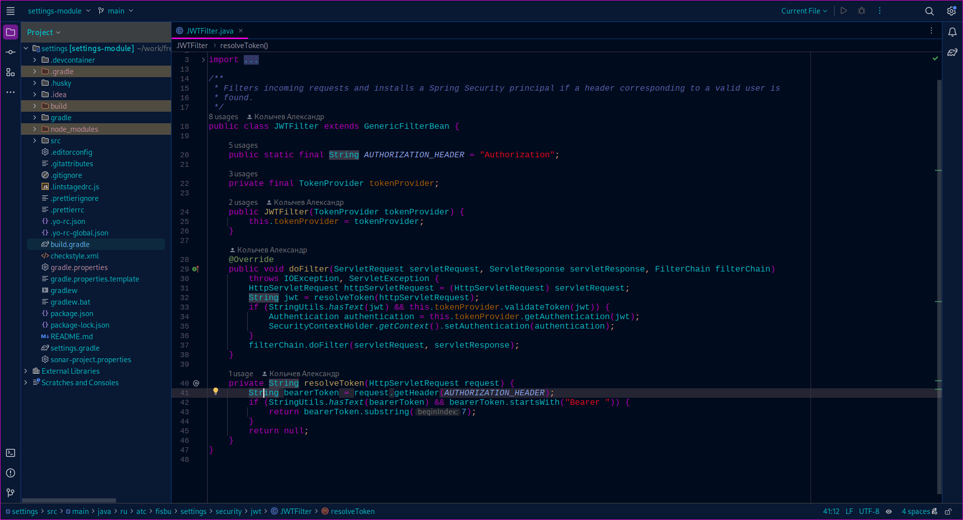Click the intention light bulb on line 41

216,392
